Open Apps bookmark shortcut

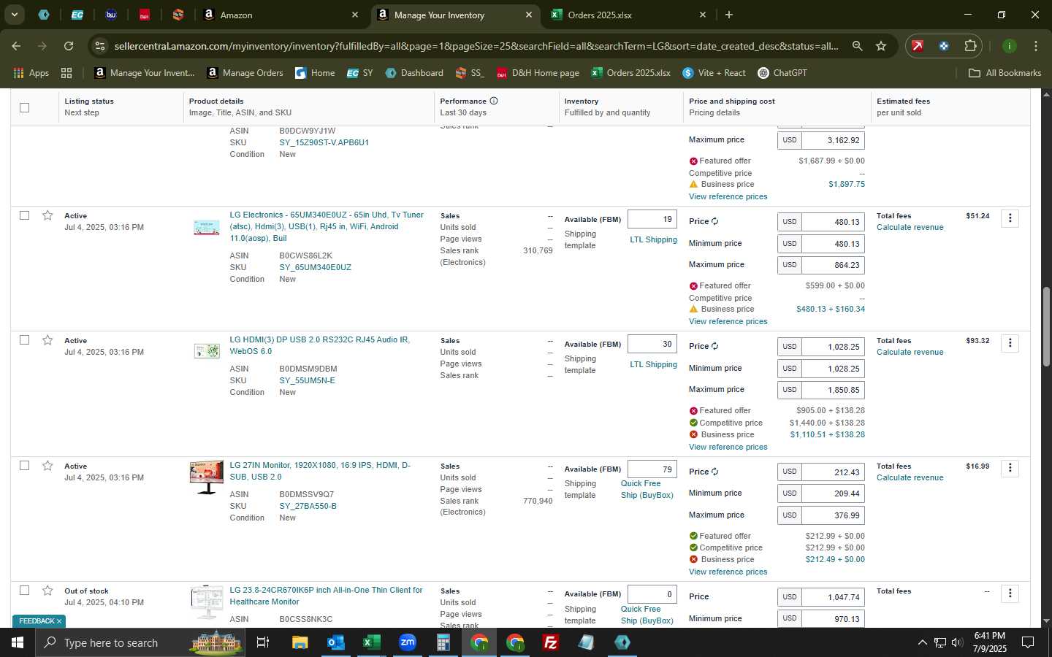click(x=31, y=73)
